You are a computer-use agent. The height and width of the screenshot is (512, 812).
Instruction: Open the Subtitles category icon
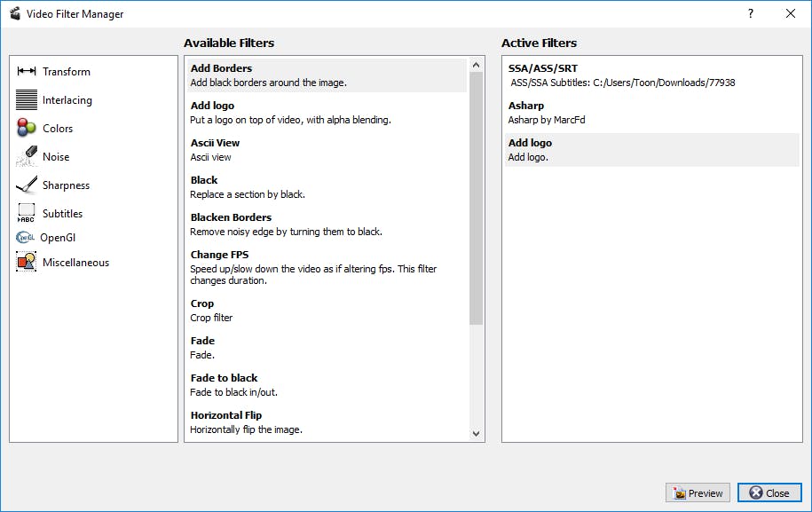(27, 214)
